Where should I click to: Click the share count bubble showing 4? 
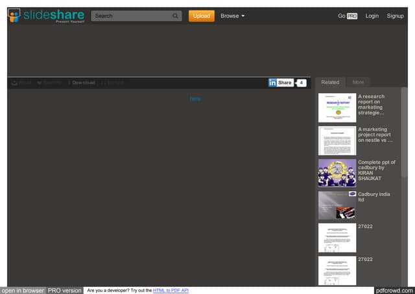[302, 83]
